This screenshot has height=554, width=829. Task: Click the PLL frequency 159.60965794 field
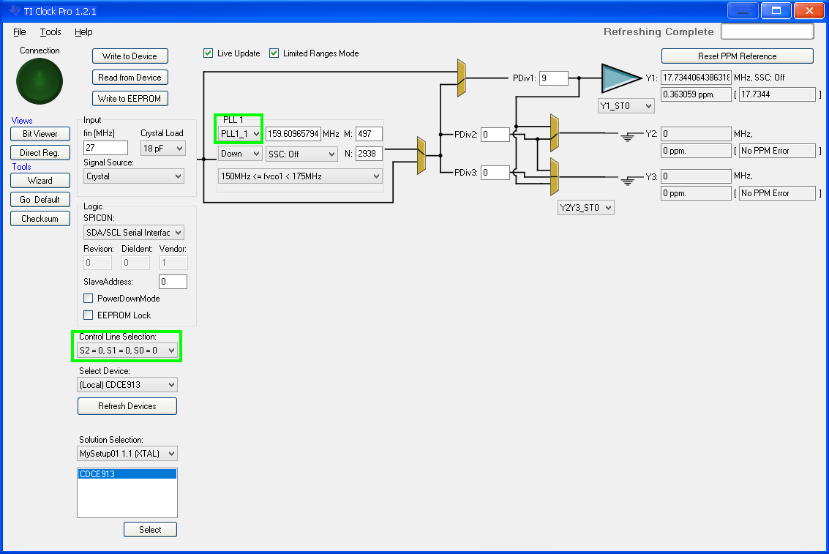293,134
